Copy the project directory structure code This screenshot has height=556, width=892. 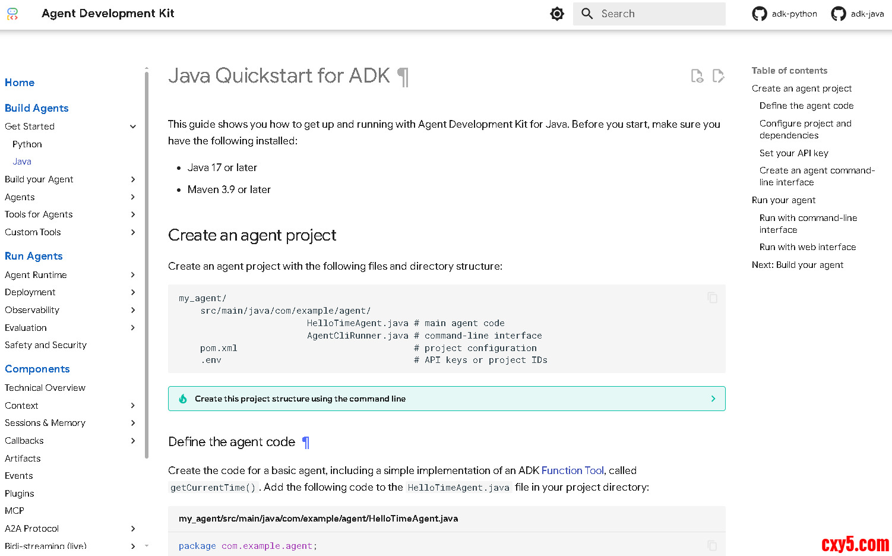coord(712,298)
